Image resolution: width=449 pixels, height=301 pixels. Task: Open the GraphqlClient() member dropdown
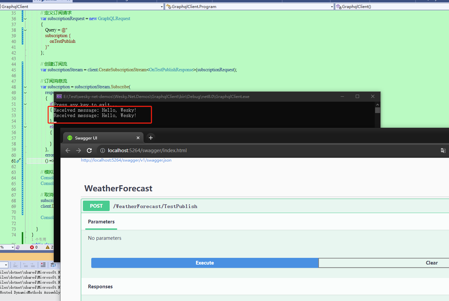[392, 6]
